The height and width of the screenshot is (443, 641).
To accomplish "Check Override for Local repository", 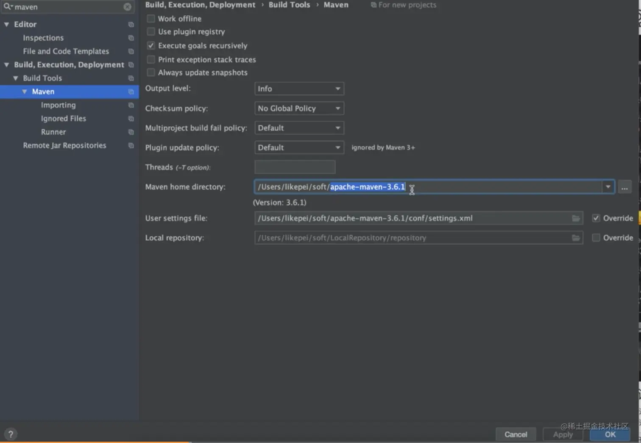I will tap(596, 238).
